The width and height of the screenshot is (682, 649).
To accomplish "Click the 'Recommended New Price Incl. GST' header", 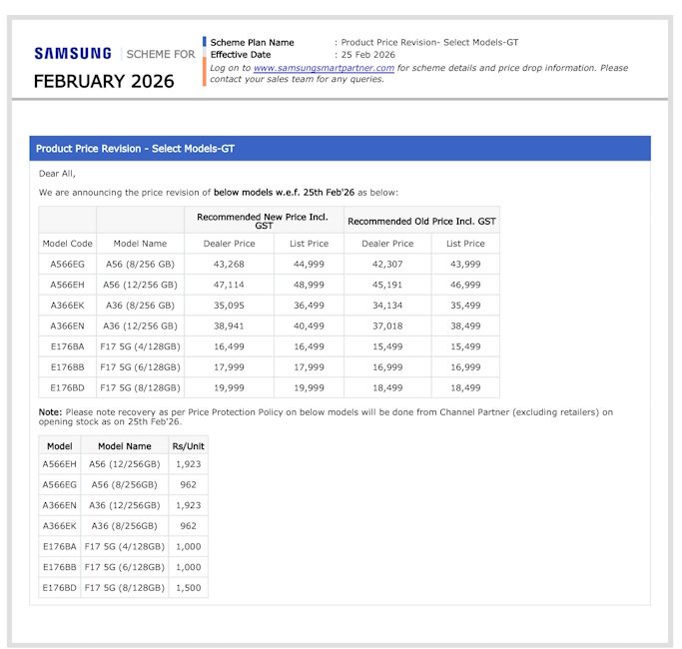I will [263, 221].
